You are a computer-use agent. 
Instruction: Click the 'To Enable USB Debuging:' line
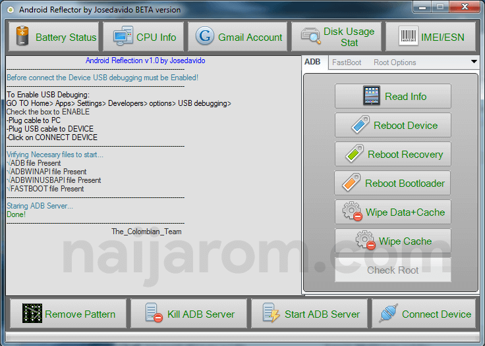pos(48,95)
